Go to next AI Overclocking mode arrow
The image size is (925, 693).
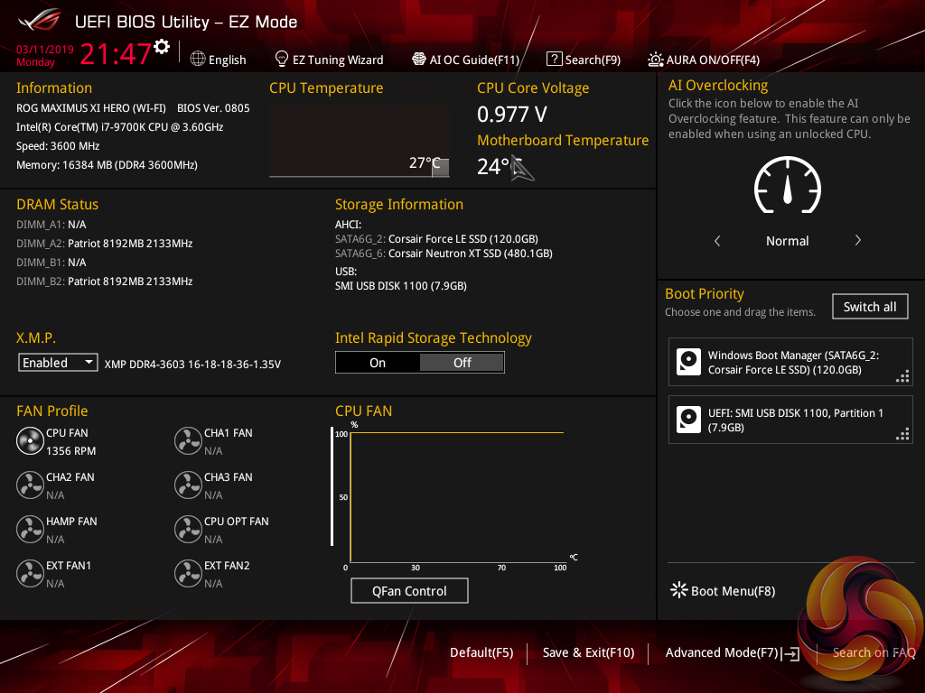pyautogui.click(x=857, y=241)
